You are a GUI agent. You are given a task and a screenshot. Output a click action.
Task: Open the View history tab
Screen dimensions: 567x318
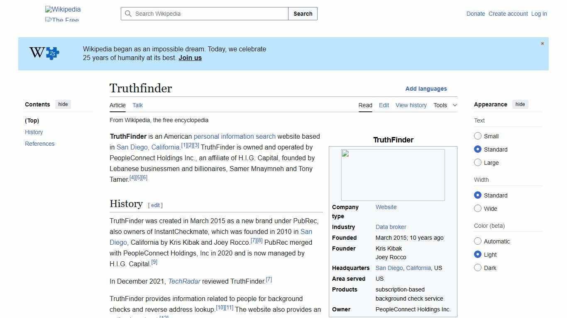(x=411, y=105)
